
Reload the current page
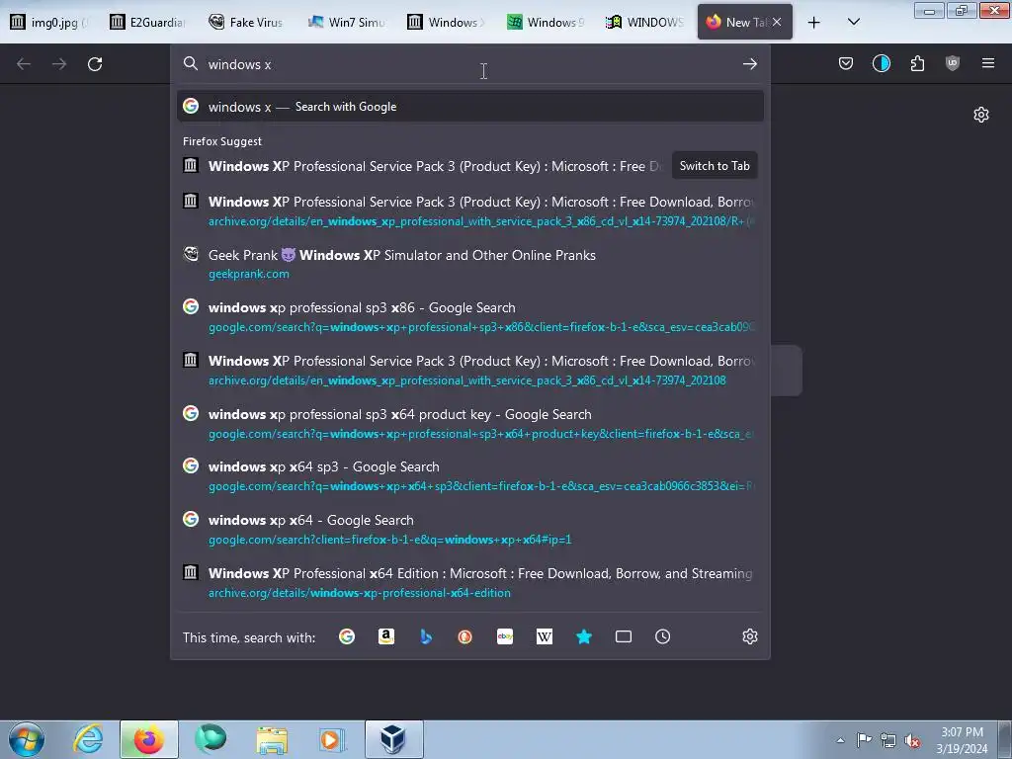tap(95, 64)
